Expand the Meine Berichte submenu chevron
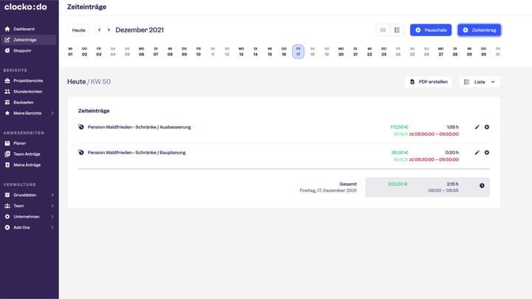This screenshot has width=532, height=299. coord(52,113)
